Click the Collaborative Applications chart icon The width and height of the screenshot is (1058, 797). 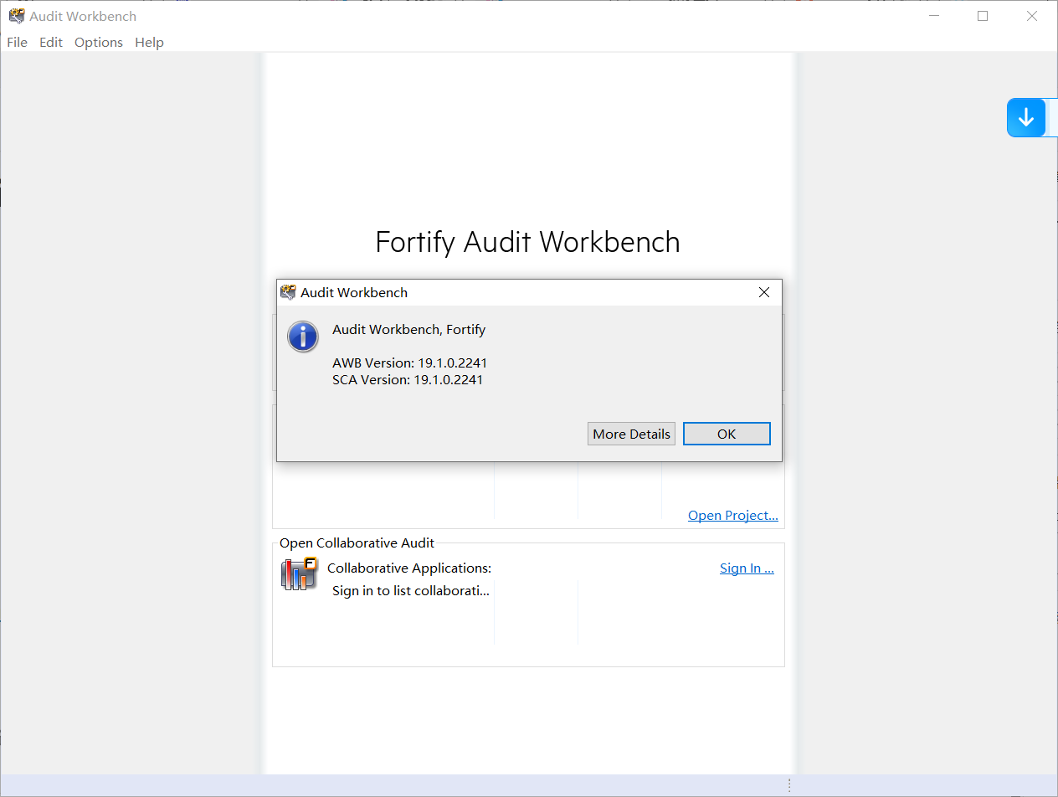coord(299,574)
